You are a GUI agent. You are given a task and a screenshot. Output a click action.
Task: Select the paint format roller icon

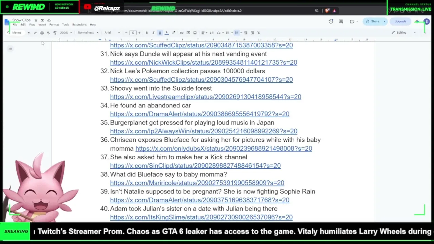click(x=55, y=33)
